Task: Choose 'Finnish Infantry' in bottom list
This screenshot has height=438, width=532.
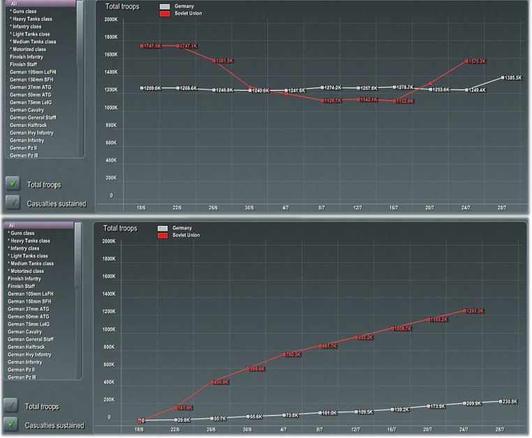Action: coord(24,279)
